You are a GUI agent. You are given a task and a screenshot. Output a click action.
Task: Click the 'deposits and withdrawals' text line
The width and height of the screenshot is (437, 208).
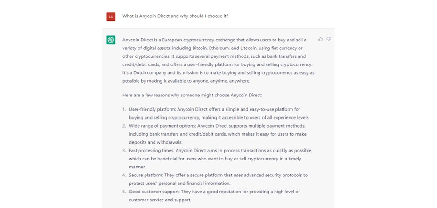coord(155,142)
